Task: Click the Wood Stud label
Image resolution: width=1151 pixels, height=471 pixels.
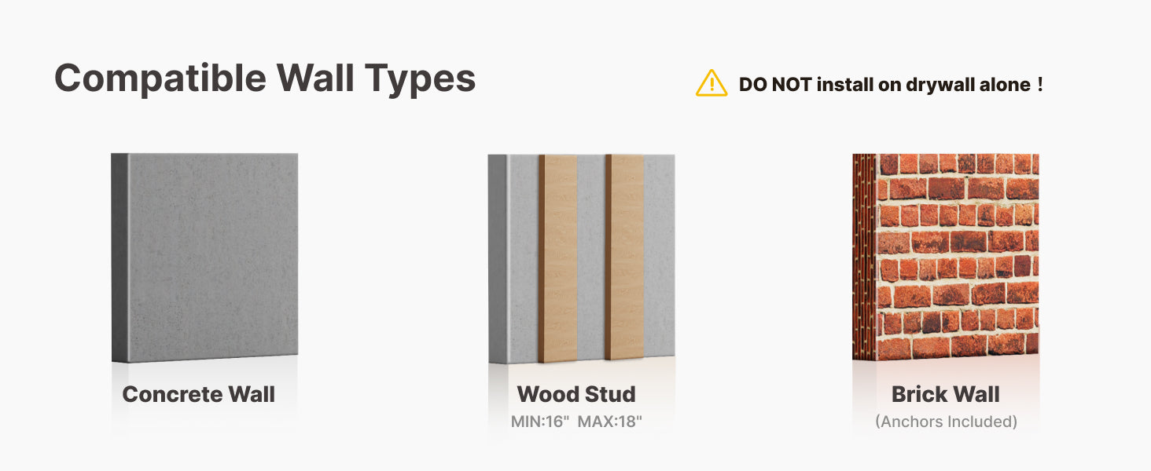Action: pos(576,394)
